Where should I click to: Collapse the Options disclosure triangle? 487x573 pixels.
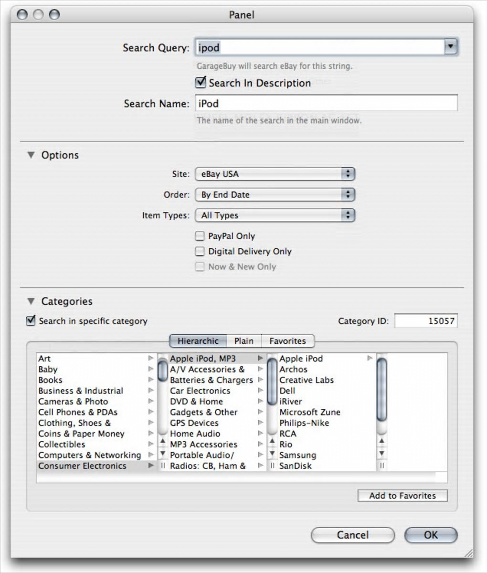(31, 155)
